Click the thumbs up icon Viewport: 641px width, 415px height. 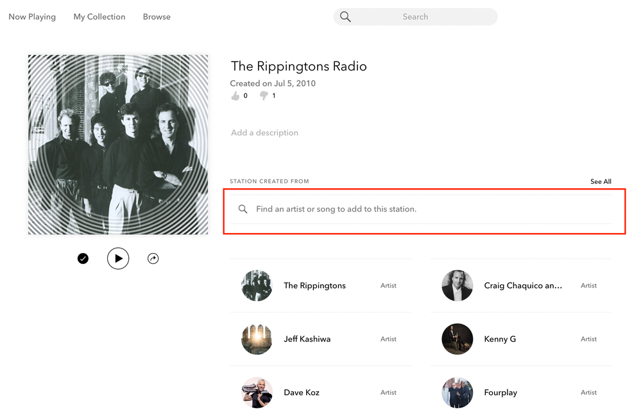pos(235,96)
